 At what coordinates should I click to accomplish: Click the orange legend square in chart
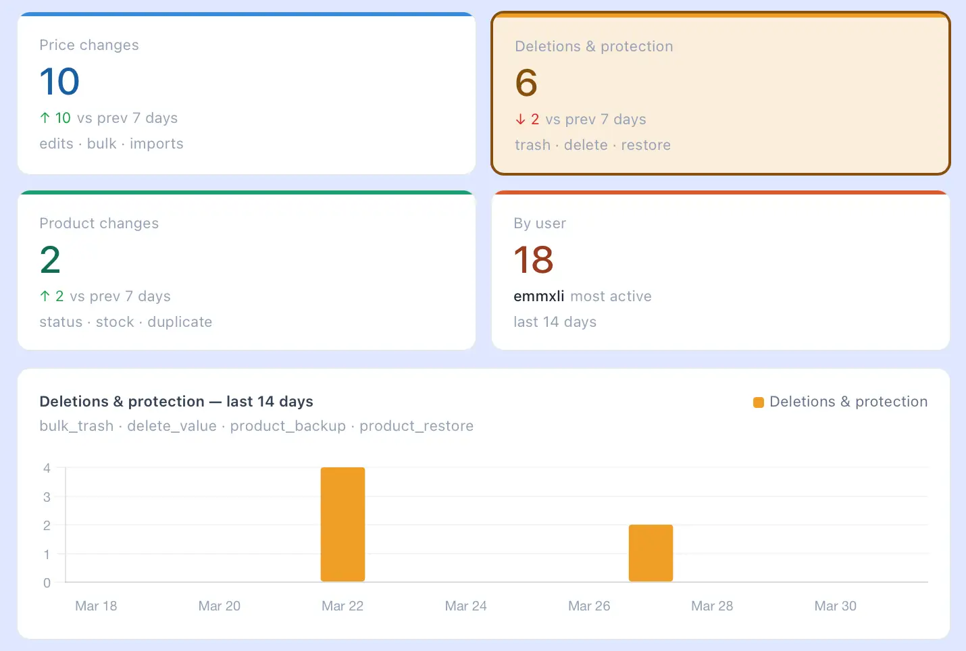pos(758,402)
